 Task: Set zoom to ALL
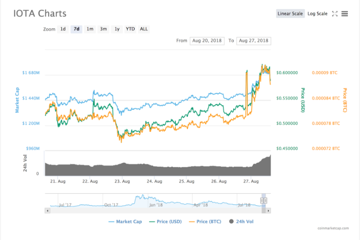[x=144, y=29]
